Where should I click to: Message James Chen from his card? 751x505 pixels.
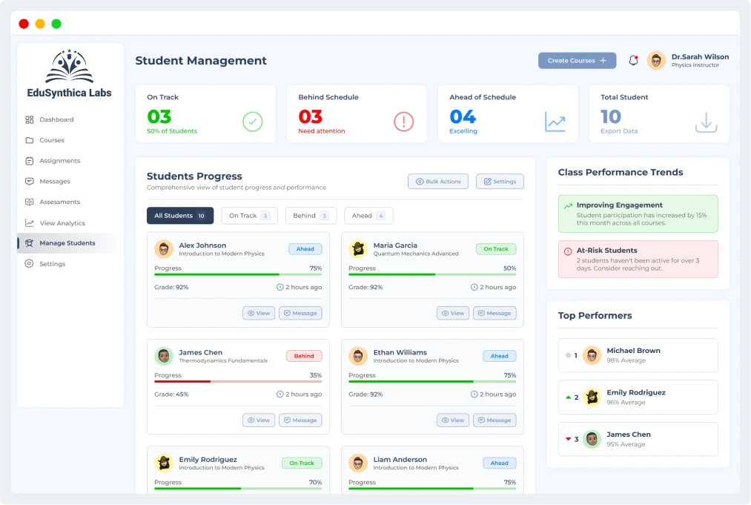point(300,420)
